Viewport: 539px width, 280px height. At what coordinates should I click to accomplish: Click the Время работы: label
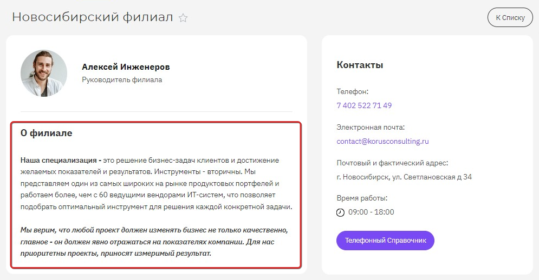click(362, 198)
